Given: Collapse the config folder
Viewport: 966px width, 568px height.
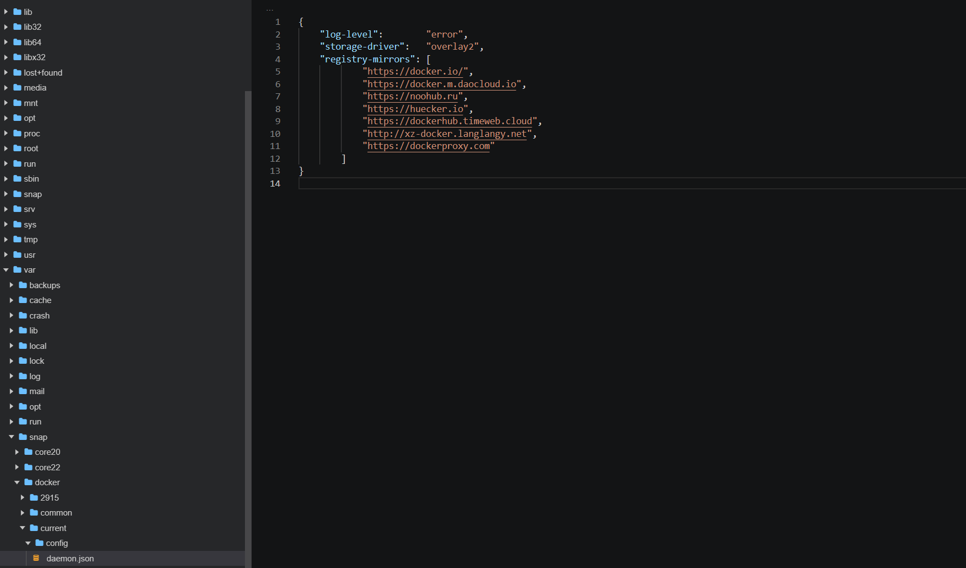Looking at the screenshot, I should (x=28, y=543).
